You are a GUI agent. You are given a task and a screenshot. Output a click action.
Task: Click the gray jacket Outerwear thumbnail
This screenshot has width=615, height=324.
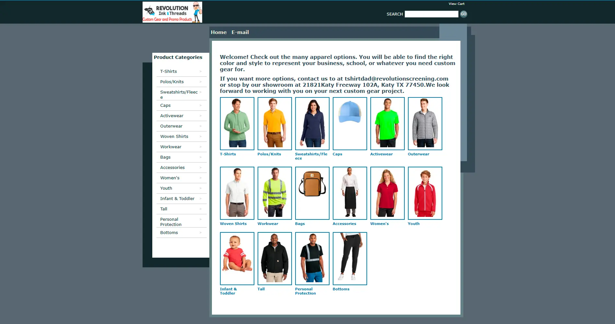[x=425, y=124]
